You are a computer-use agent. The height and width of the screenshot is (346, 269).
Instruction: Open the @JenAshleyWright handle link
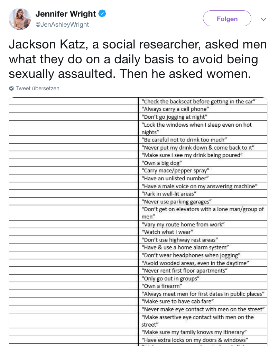pyautogui.click(x=62, y=25)
